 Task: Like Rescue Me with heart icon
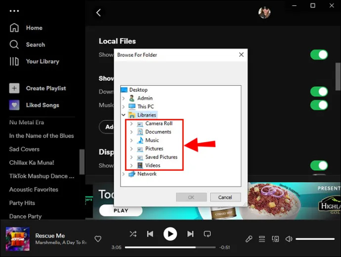[98, 239]
